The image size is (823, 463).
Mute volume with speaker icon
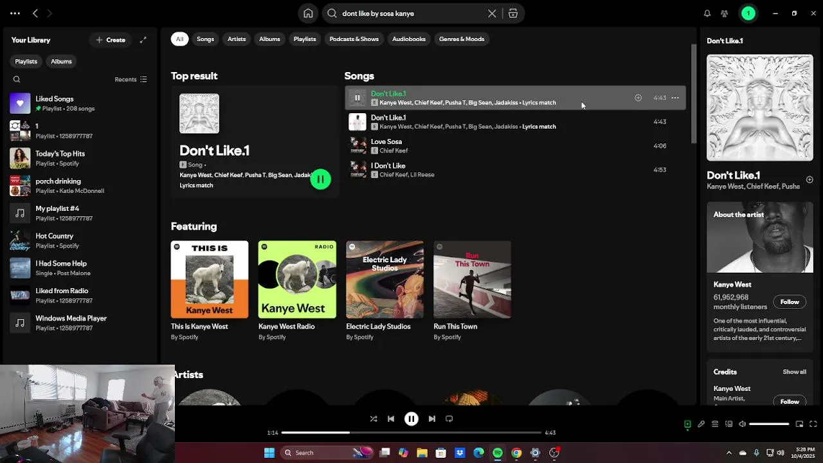coord(742,424)
